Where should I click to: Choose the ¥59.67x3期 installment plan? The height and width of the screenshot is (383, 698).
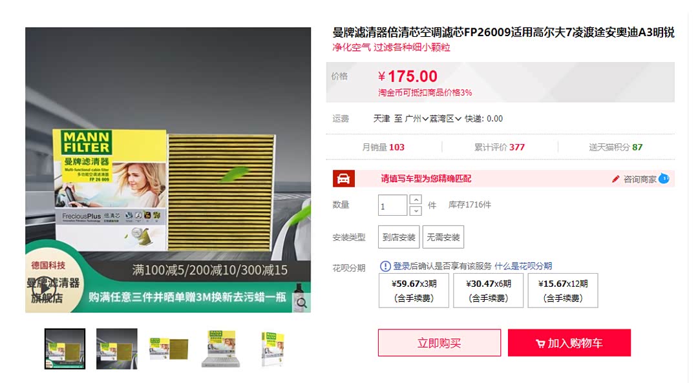coord(414,291)
